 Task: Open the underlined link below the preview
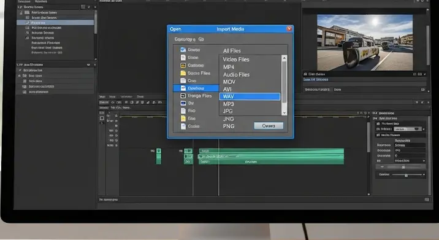point(316,79)
